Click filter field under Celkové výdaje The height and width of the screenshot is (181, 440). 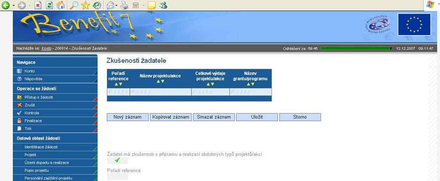coord(211,92)
